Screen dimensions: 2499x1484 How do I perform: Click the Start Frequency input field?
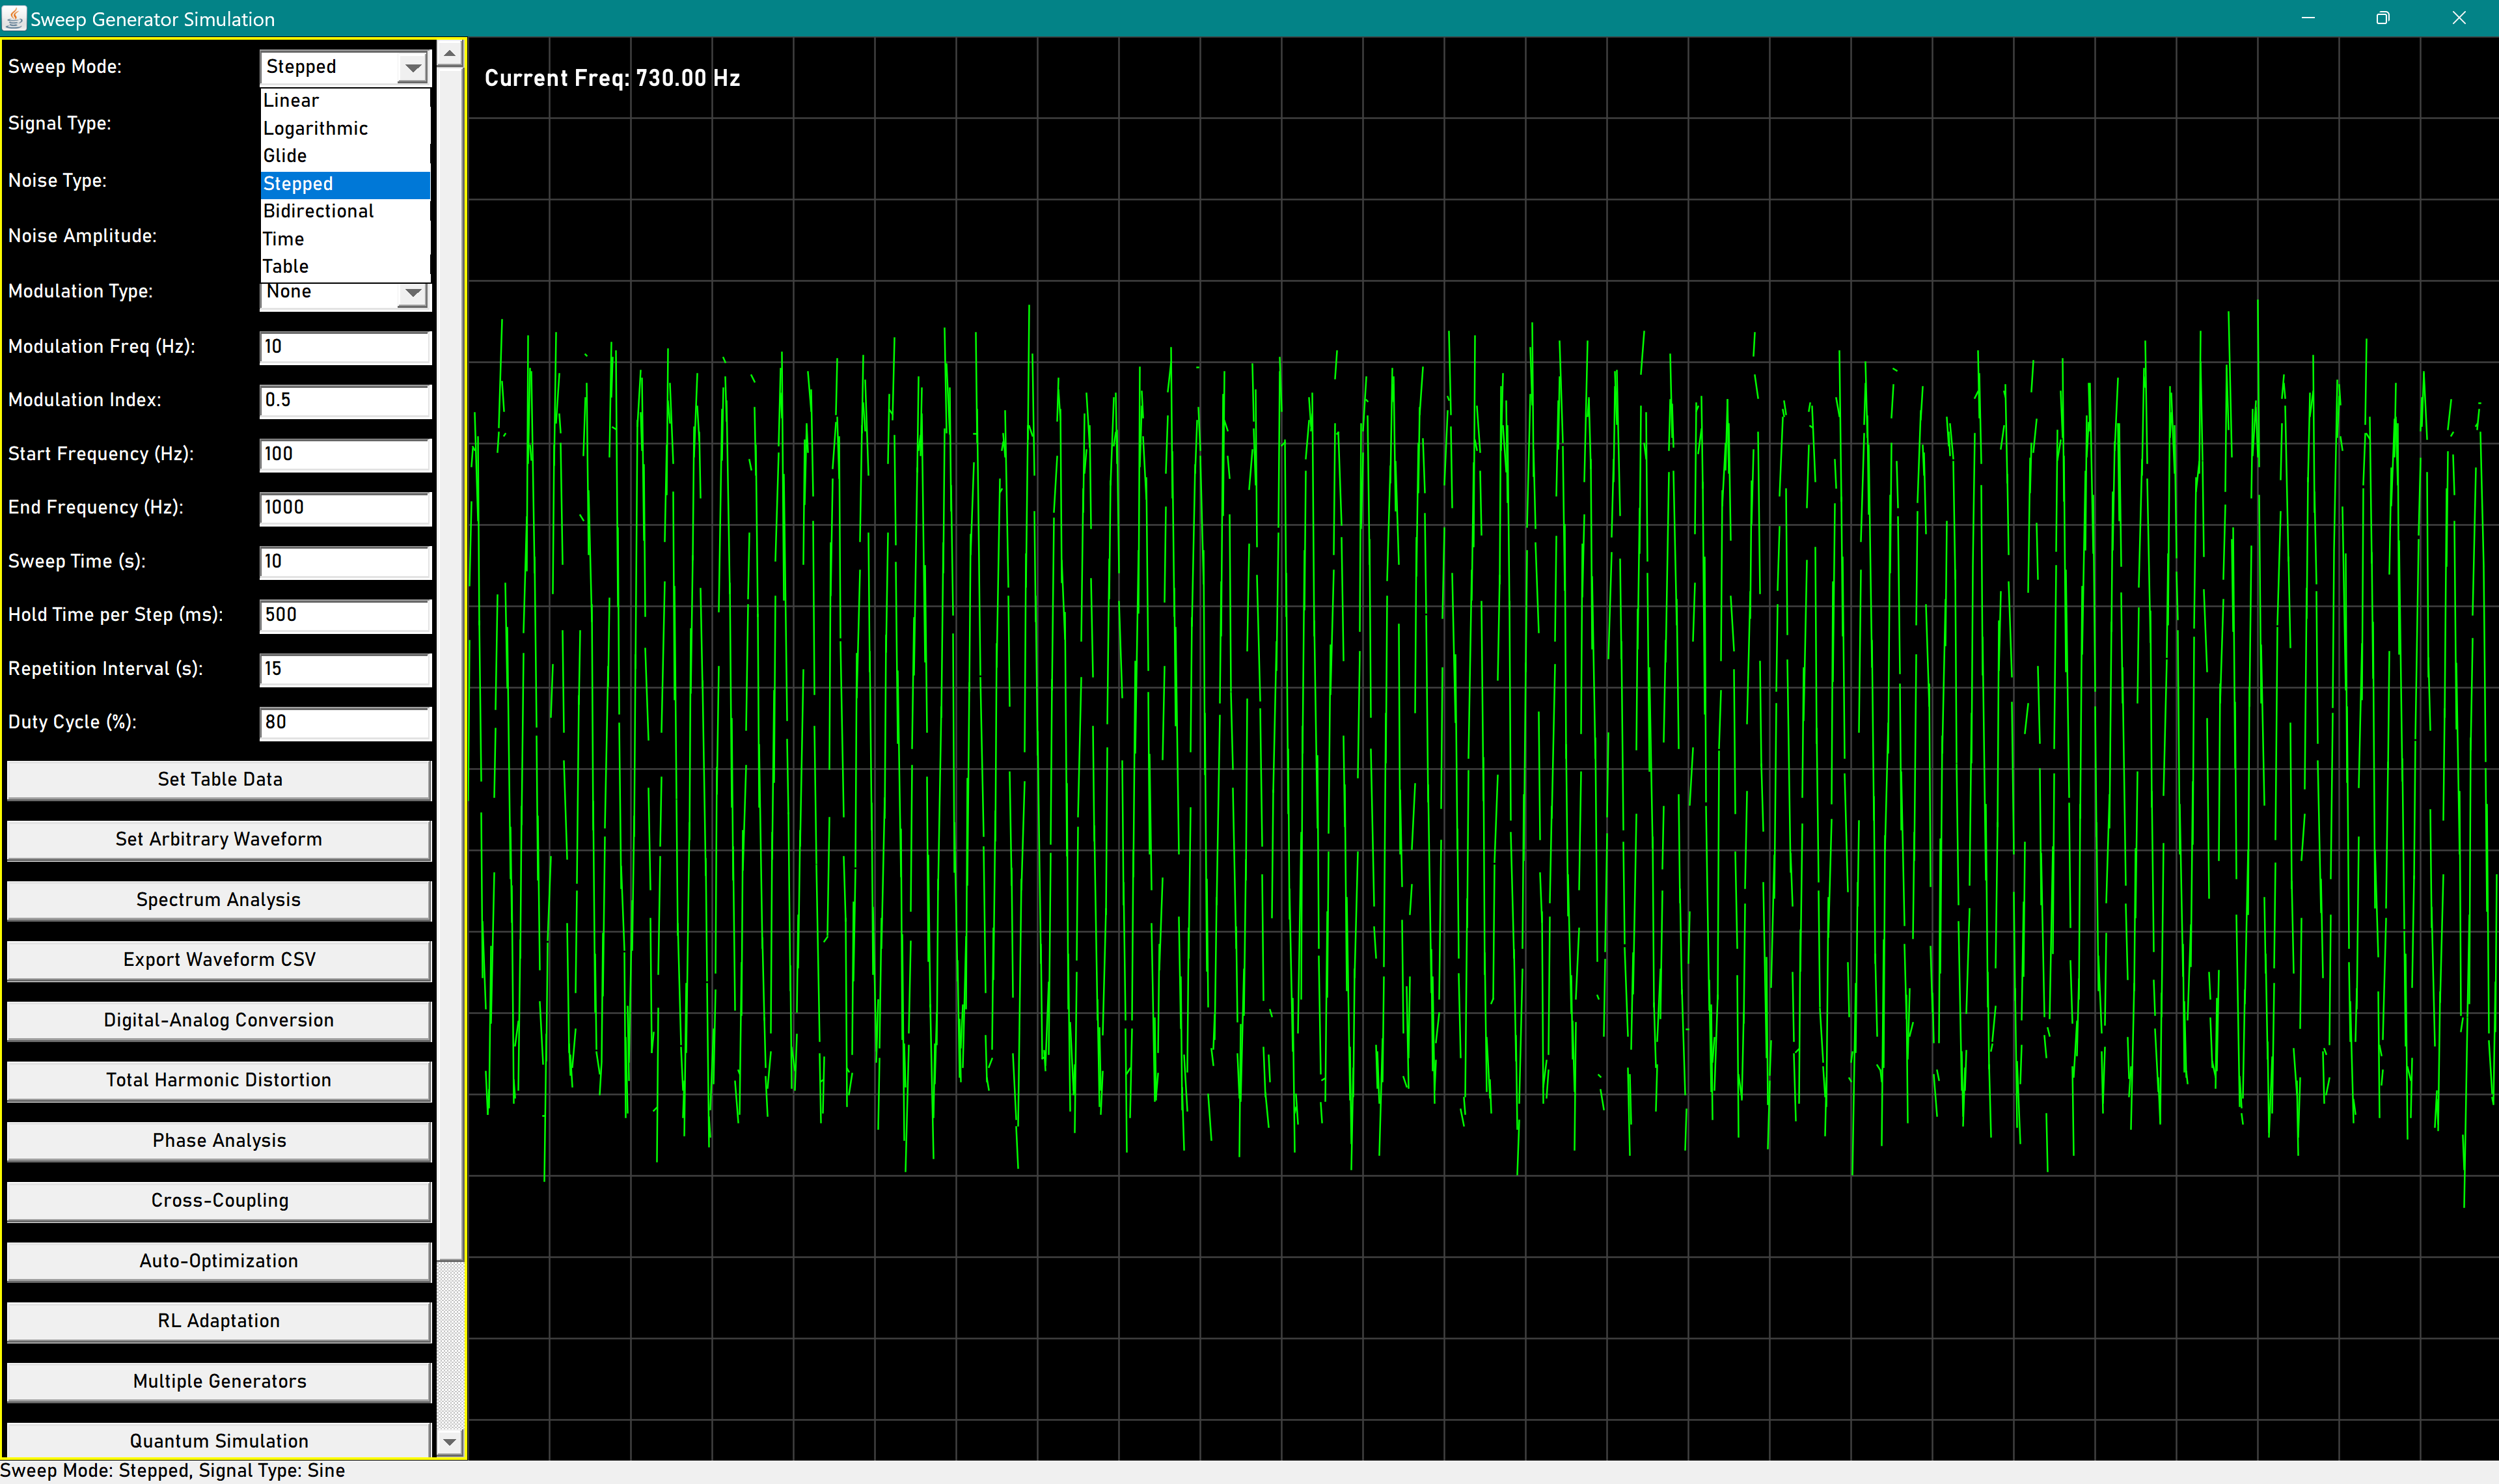click(345, 454)
